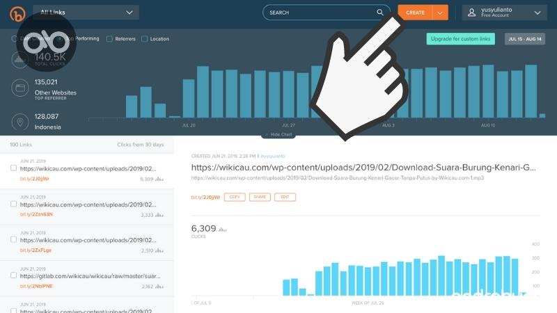The width and height of the screenshot is (557, 313).
Task: Click the search magnifier icon
Action: click(379, 13)
